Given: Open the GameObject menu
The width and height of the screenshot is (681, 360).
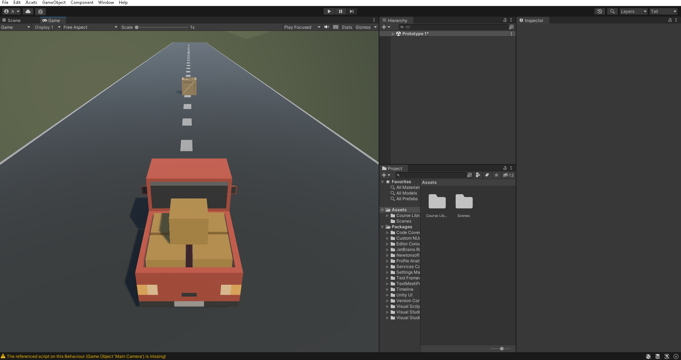Looking at the screenshot, I should point(54,2).
